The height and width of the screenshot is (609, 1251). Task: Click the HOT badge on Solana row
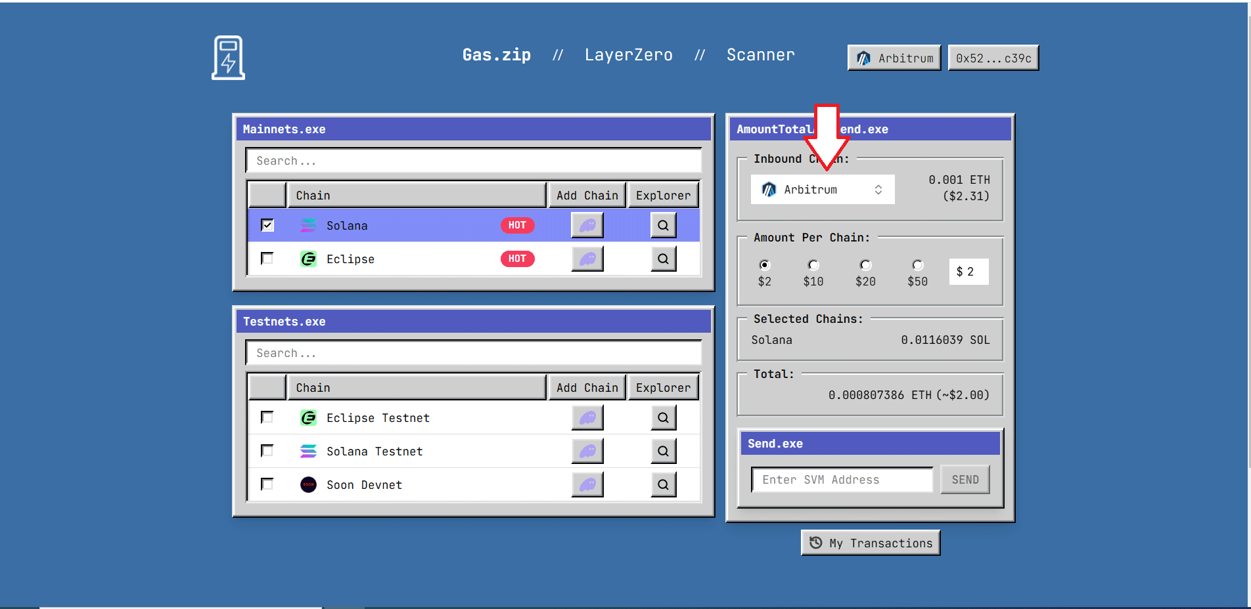tap(517, 225)
